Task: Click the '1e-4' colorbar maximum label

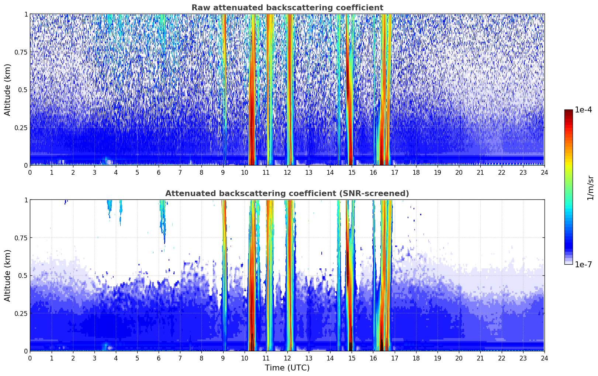Action: pos(583,110)
